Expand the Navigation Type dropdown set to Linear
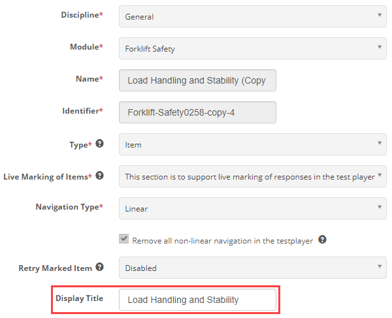The width and height of the screenshot is (392, 318). coord(252,208)
